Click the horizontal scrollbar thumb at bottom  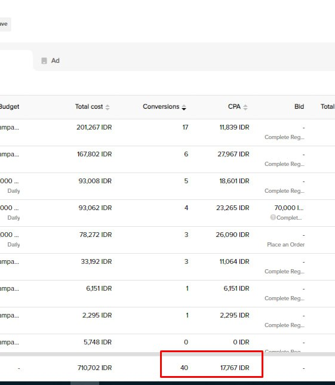coord(85,383)
